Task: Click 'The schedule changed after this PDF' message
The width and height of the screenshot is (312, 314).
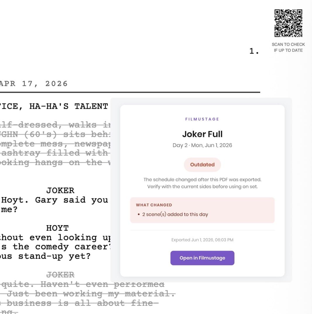Action: tap(202, 180)
